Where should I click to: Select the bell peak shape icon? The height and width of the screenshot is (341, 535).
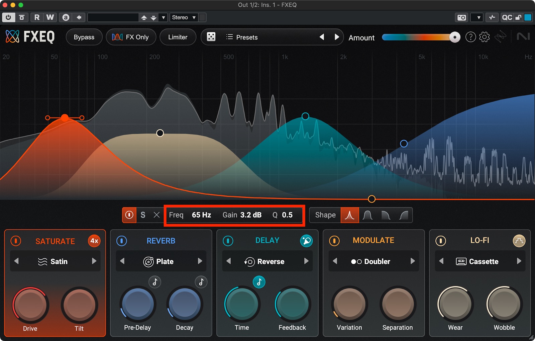pyautogui.click(x=350, y=215)
